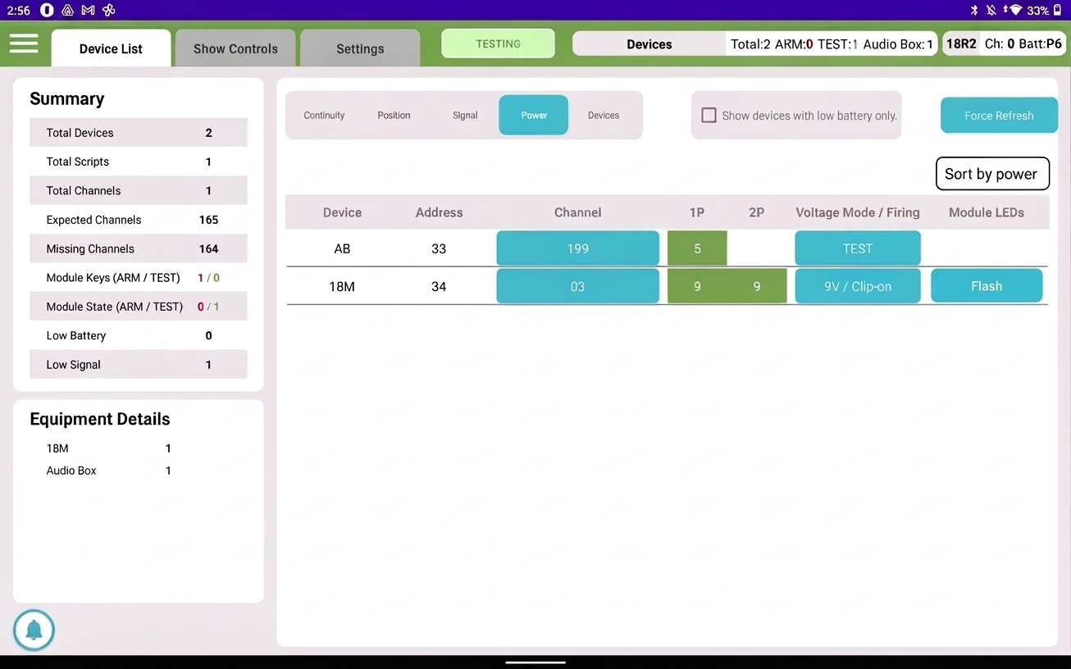
Task: Select the Continuity view
Action: [323, 115]
